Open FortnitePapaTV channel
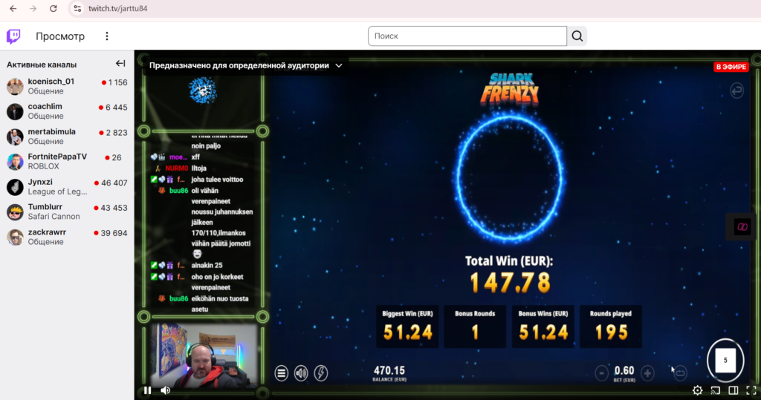This screenshot has height=400, width=761. pos(67,162)
